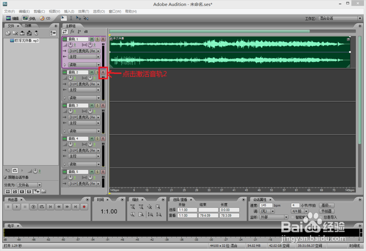Image resolution: width=366 pixels, height=251 pixels.
Task: Click zoom to selection icon
Action: coord(158,207)
